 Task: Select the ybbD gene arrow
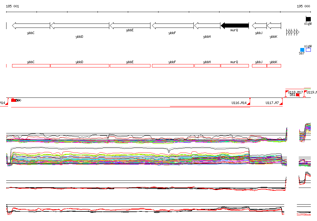point(80,26)
